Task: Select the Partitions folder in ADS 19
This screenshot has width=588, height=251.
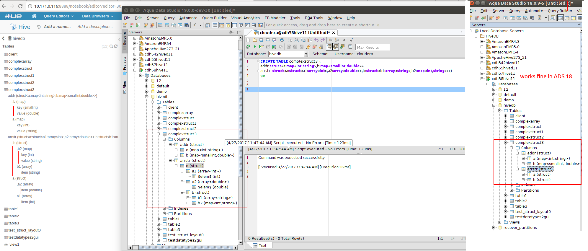Action: [183, 213]
